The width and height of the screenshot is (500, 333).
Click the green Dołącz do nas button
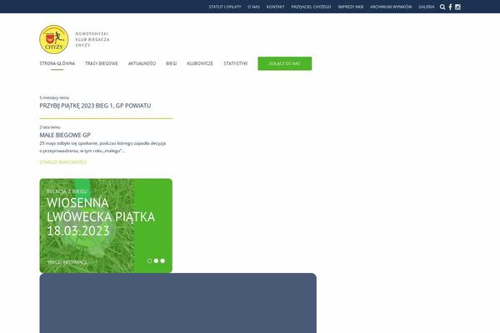(285, 64)
